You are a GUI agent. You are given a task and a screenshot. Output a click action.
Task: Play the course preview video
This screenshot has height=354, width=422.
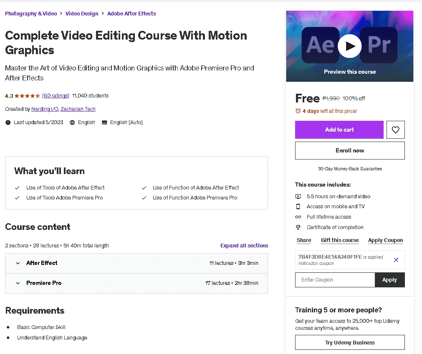coord(350,46)
